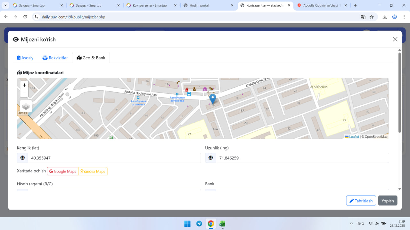
Task: Open the browser tab search dropdown
Action: [5, 5]
